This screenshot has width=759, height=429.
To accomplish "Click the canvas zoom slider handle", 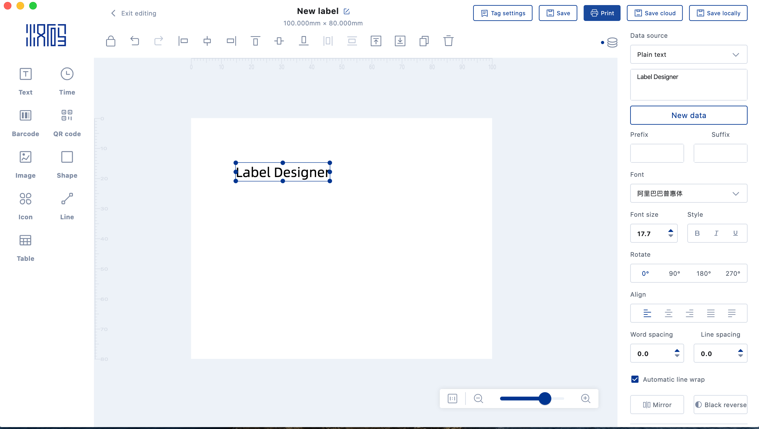I will (x=545, y=399).
